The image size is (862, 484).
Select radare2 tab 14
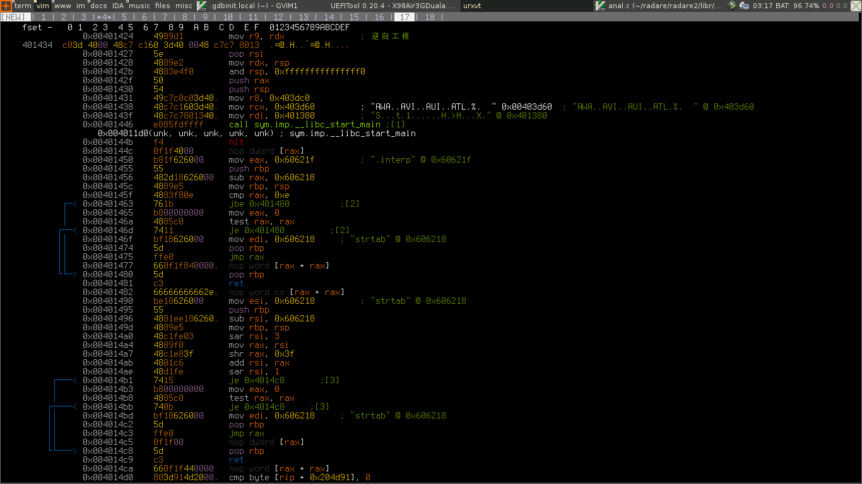point(329,17)
